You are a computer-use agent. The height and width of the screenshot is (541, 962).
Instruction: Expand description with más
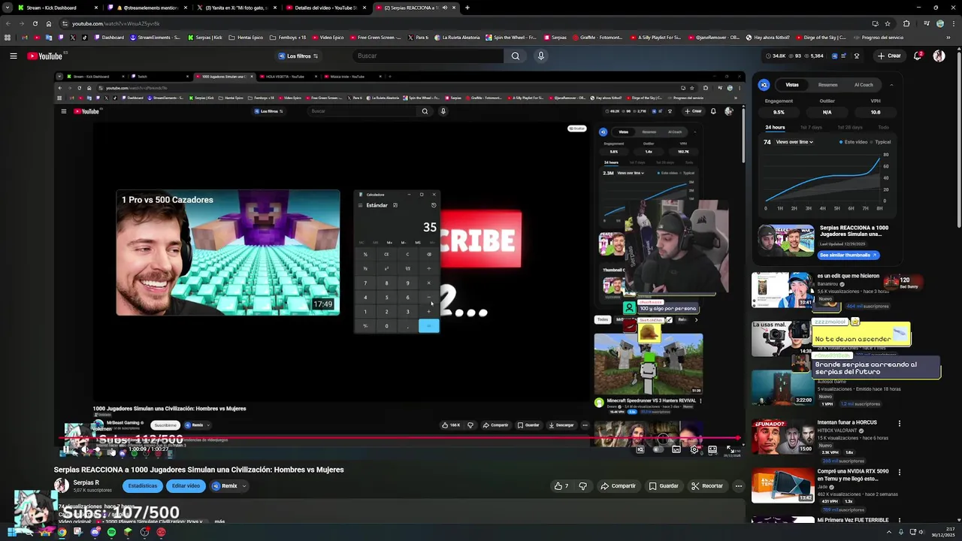219,521
